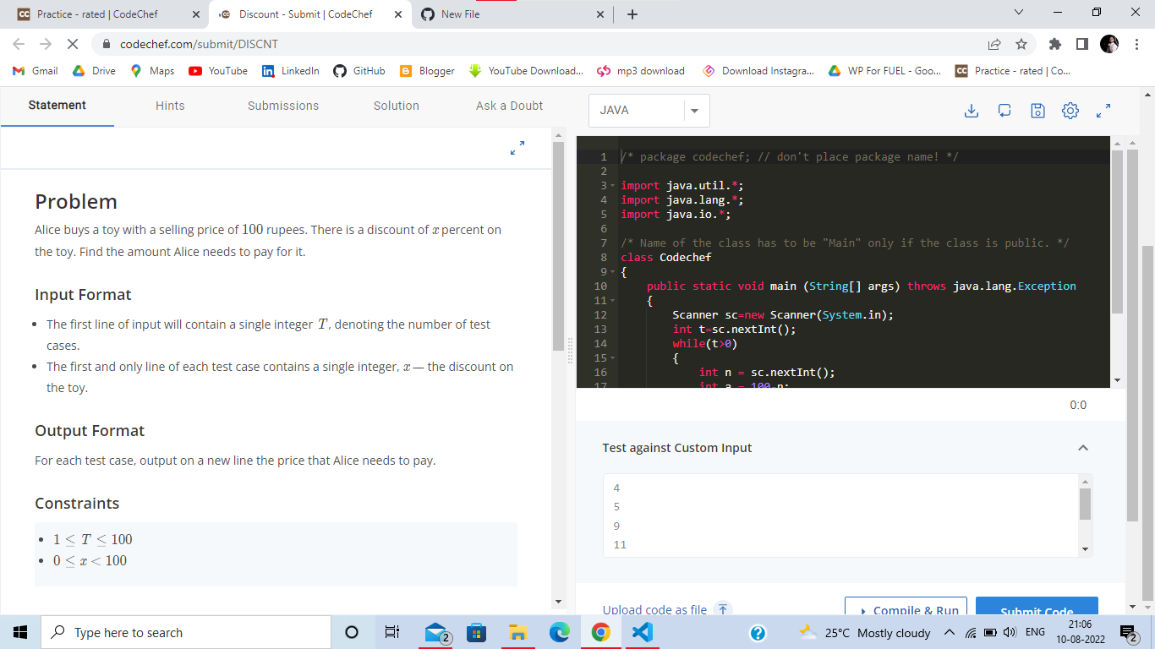Open the Chrome browser menu
The width and height of the screenshot is (1155, 649).
1136,43
